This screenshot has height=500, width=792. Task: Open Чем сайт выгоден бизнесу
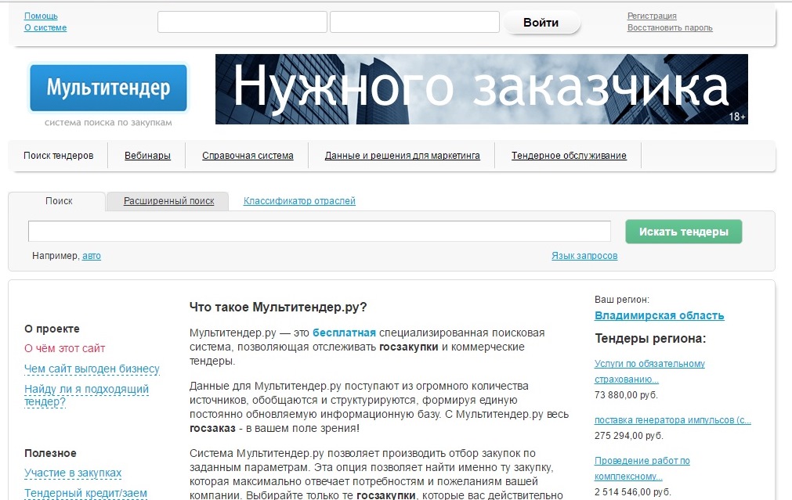[92, 369]
